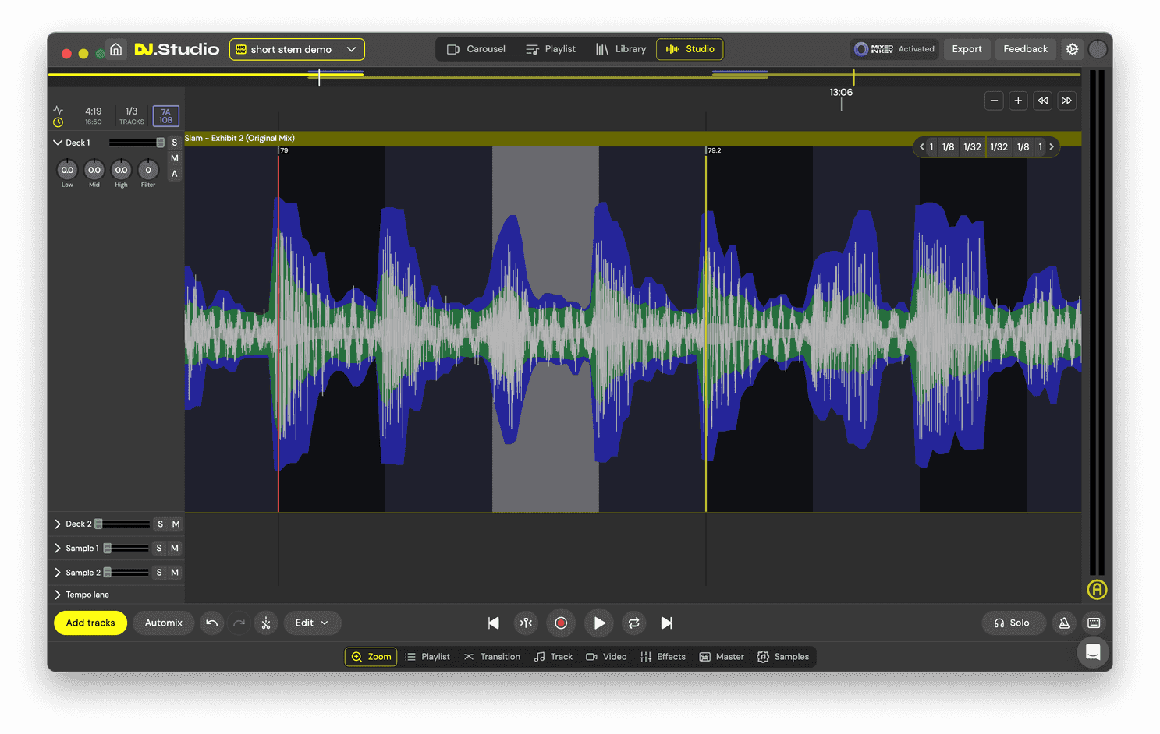
Task: Open the Transition panel
Action: tap(492, 656)
